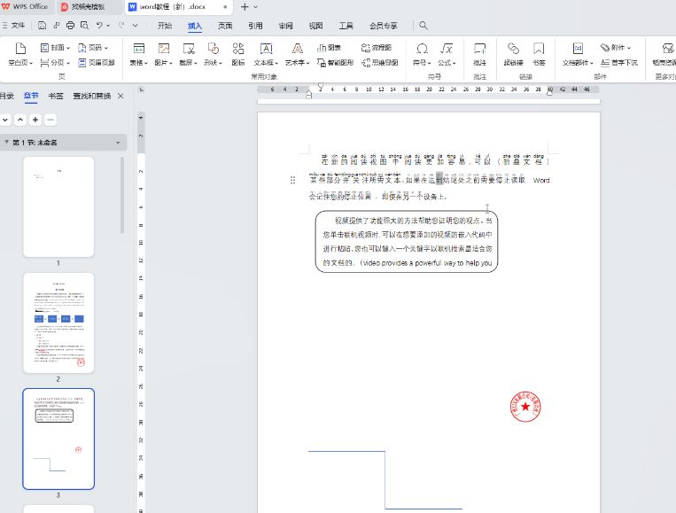
Task: Insert a Flowchart (流程图)
Action: [x=376, y=48]
